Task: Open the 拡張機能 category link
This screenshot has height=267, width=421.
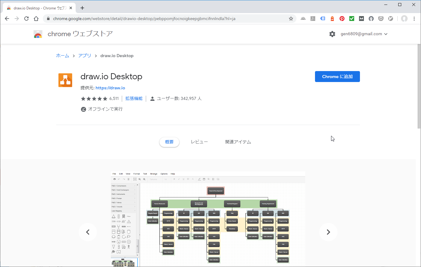Action: tap(134, 98)
